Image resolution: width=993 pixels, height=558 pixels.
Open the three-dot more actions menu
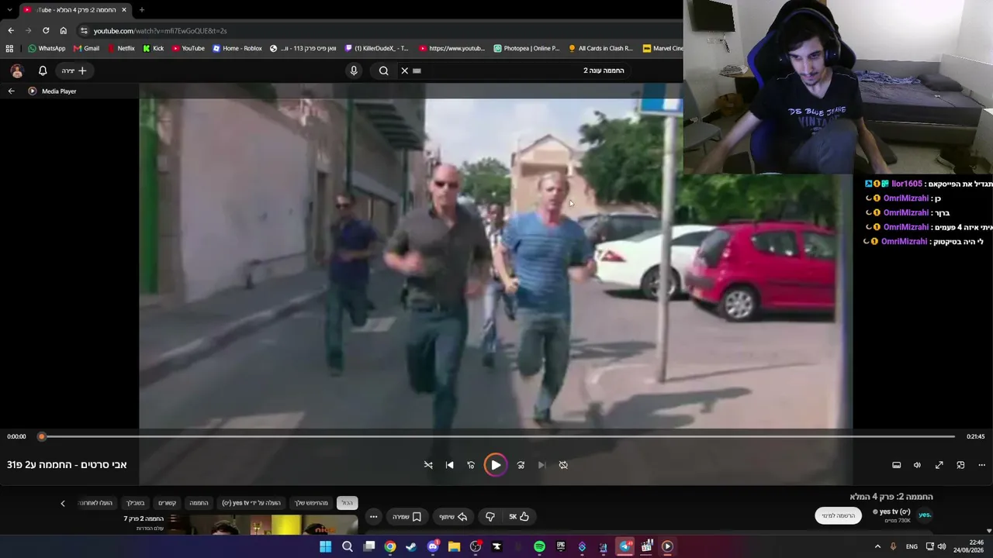(373, 517)
